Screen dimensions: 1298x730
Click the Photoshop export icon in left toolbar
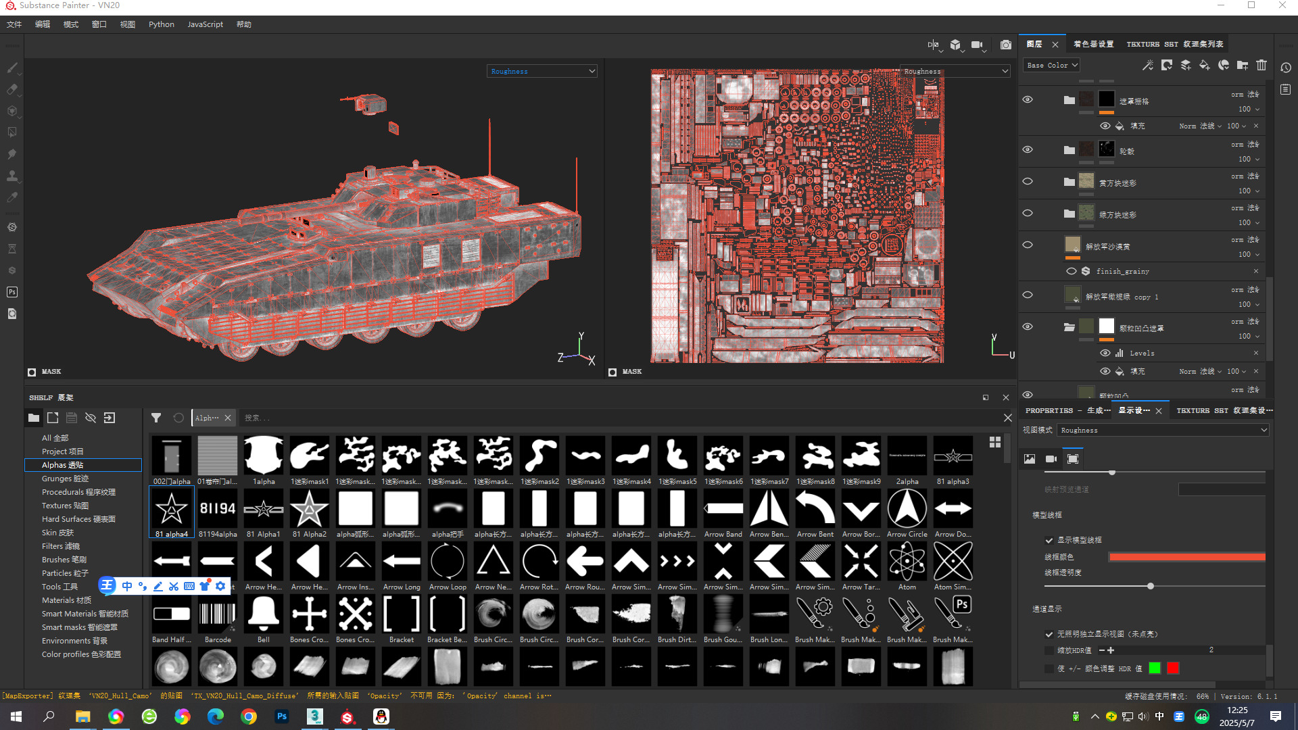12,292
